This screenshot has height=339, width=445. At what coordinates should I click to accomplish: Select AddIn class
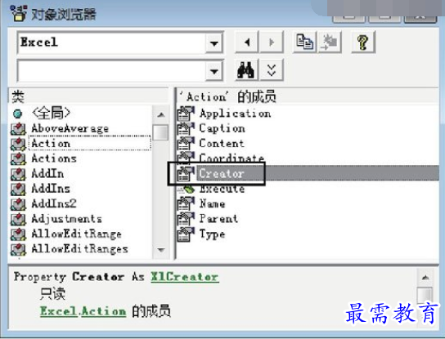click(47, 173)
